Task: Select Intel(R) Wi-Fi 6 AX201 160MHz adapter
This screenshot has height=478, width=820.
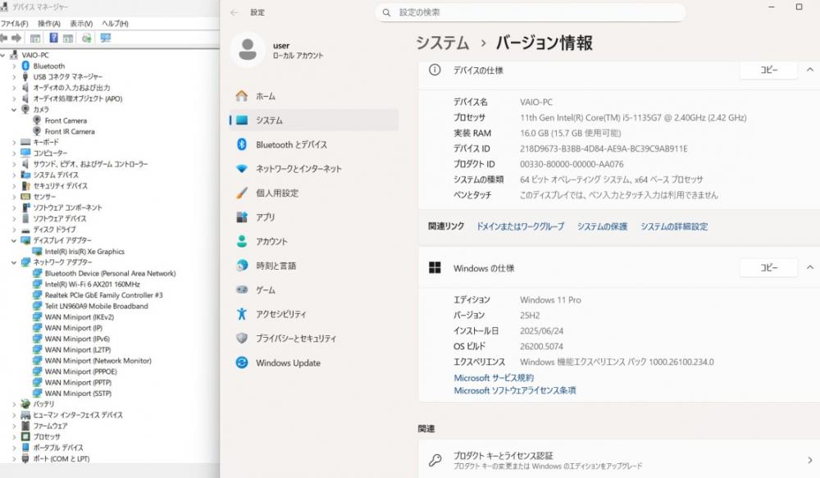Action: coord(92,285)
